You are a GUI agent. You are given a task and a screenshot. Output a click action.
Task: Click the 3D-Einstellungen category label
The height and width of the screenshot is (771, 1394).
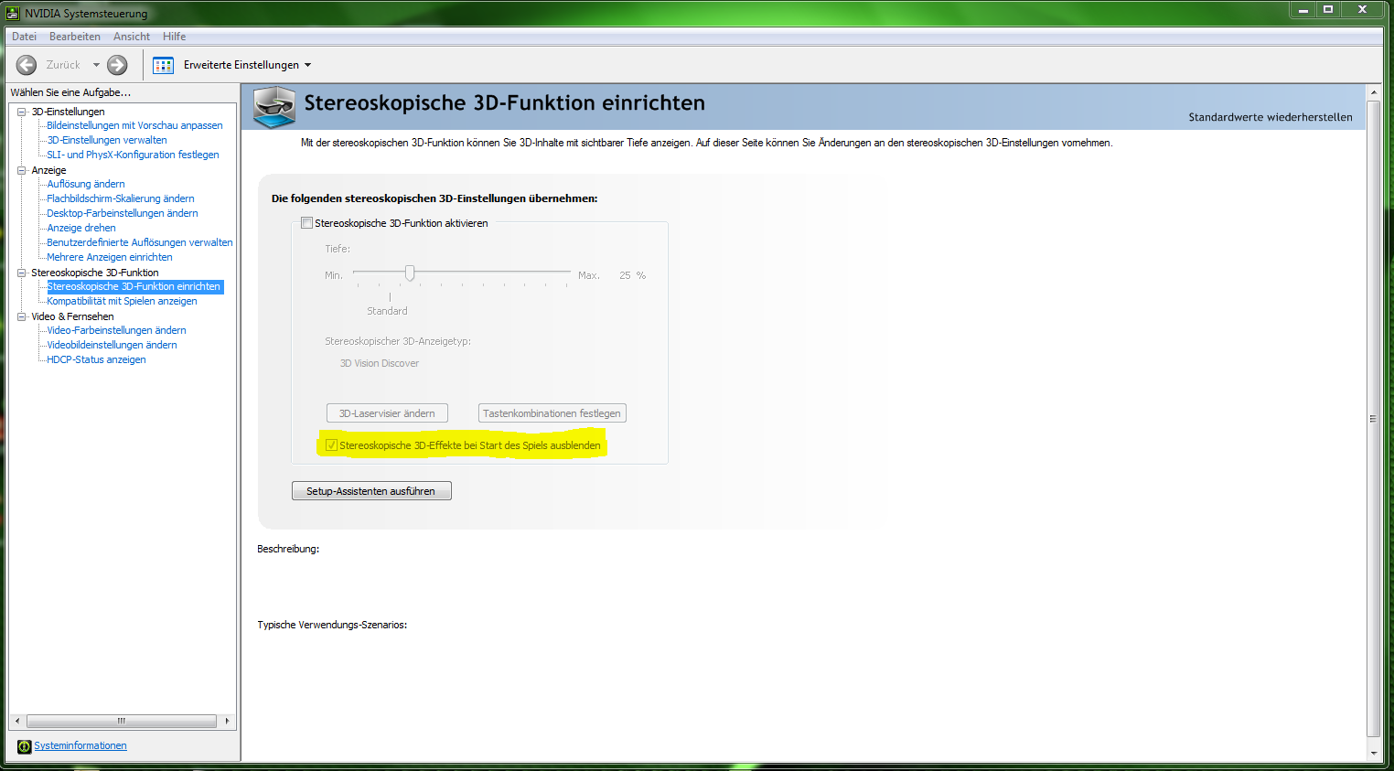point(68,112)
